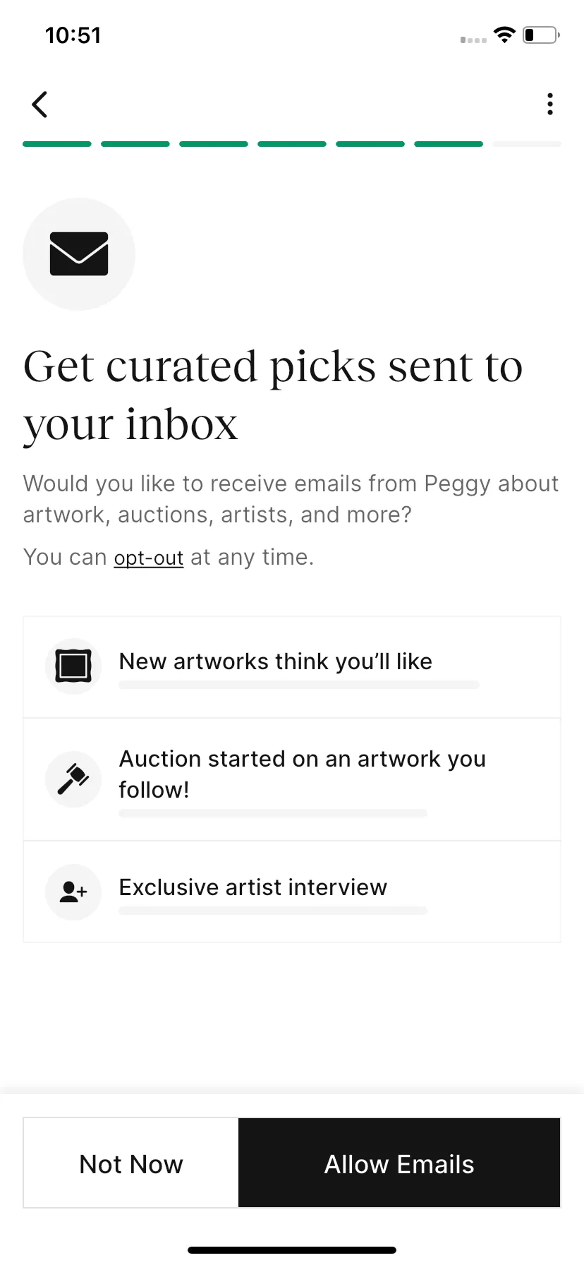Tap the add-artist person icon
This screenshot has height=1265, width=584.
73,892
